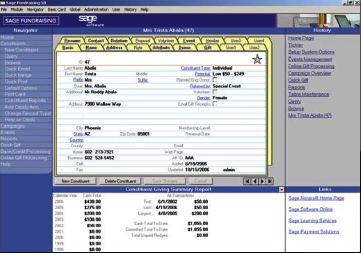
Task: Switch to the Gift tab
Action: click(208, 47)
